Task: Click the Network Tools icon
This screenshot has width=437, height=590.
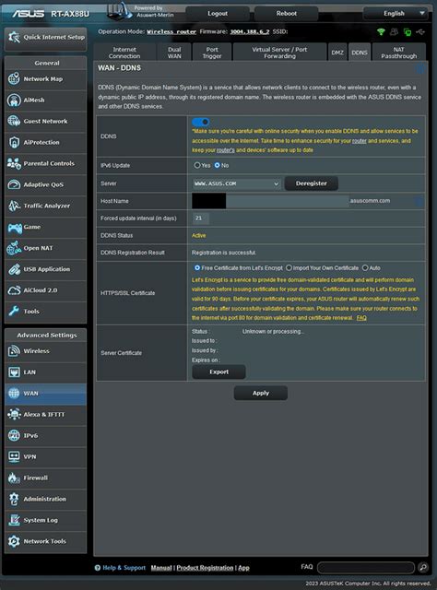Action: pyautogui.click(x=14, y=541)
